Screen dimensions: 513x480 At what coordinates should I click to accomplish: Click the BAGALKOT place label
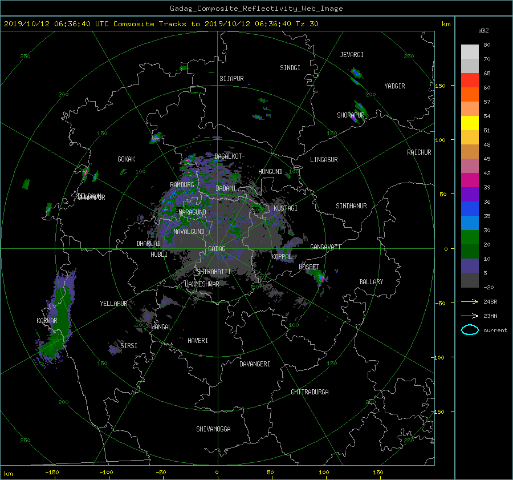pos(228,156)
